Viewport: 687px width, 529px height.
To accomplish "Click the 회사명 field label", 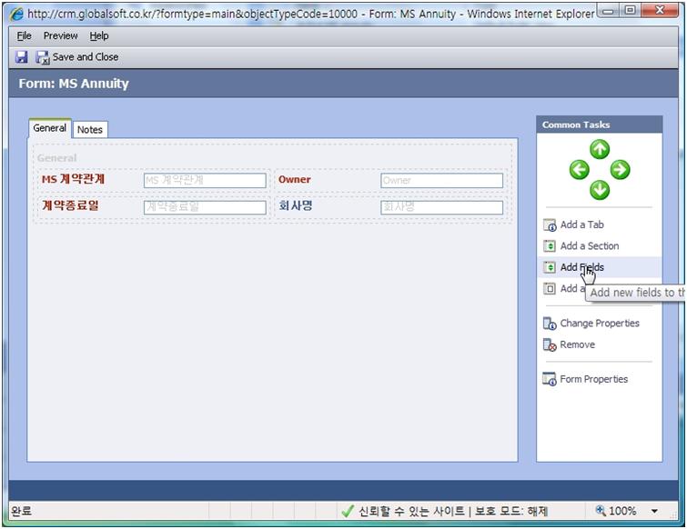I will click(x=296, y=205).
